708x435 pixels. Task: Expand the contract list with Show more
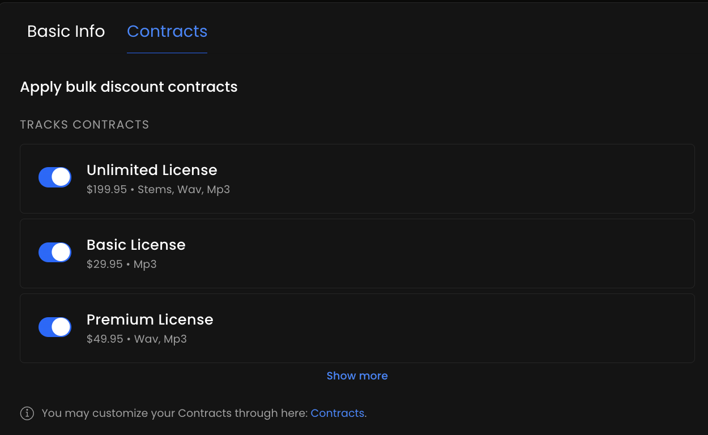click(x=357, y=376)
